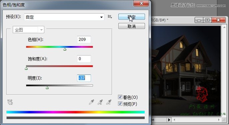Screen dimensions: 229x125
Task: Toggle the 着色(O) colorize checkbox
Action: (x=120, y=97)
